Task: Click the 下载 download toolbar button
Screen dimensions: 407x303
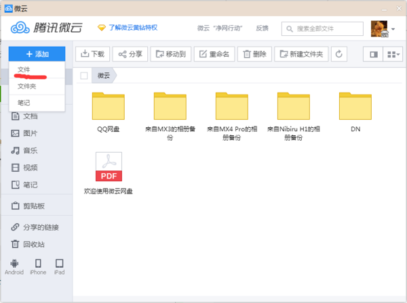Action: pos(93,54)
